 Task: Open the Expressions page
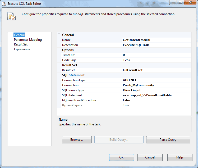click(x=22, y=49)
